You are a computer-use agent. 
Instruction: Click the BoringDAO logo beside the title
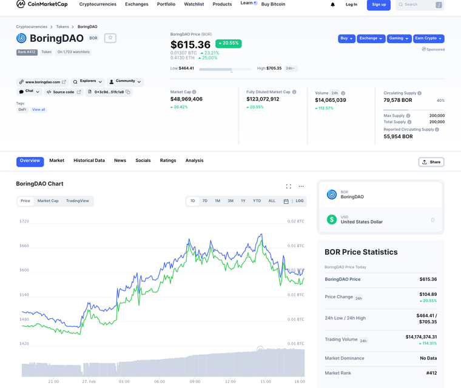[21, 38]
